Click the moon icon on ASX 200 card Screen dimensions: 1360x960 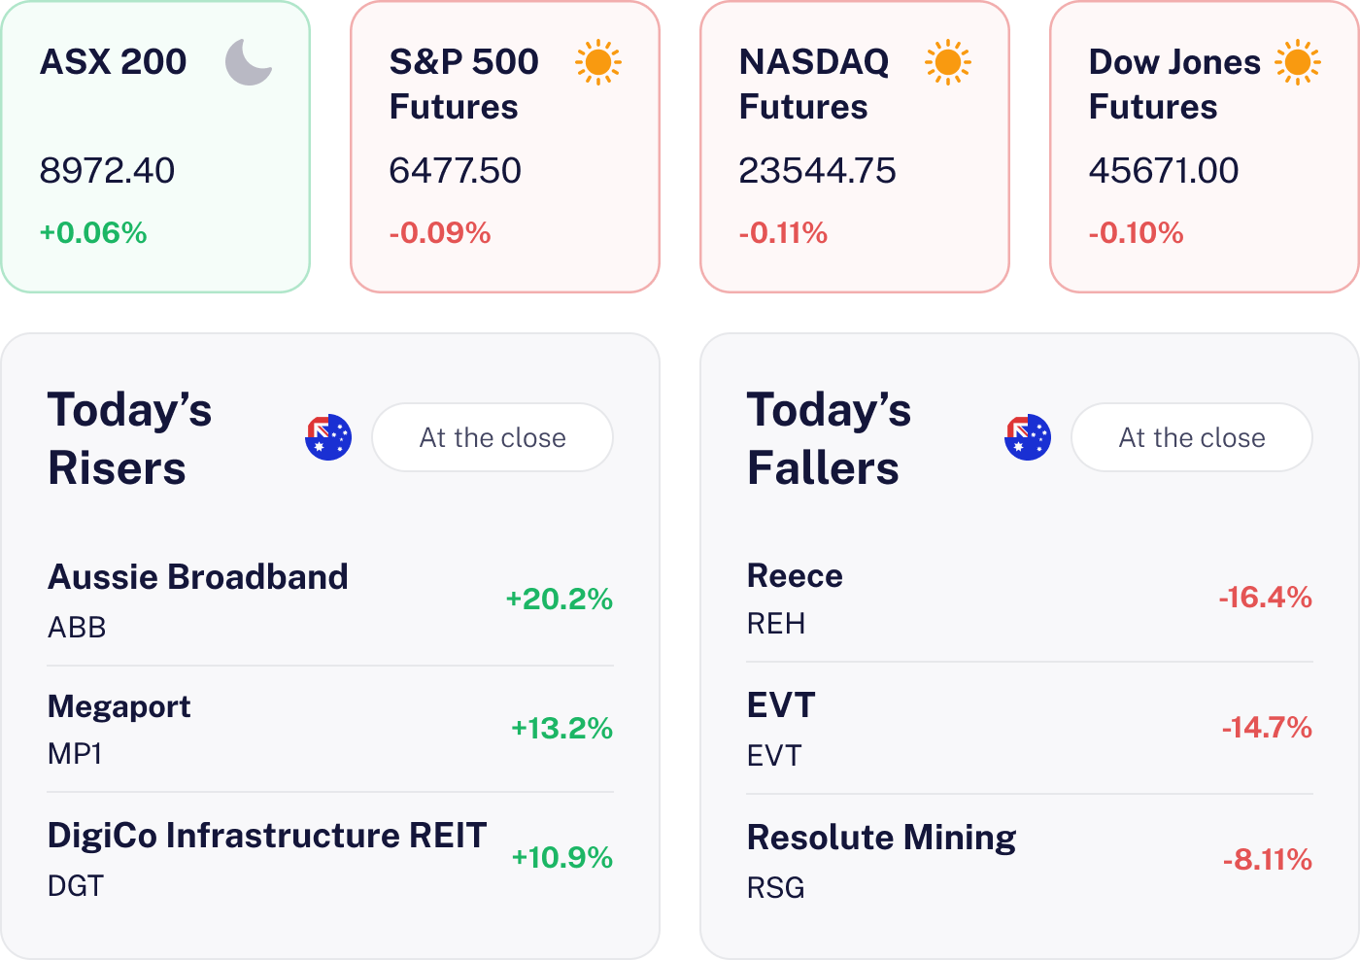(x=249, y=62)
